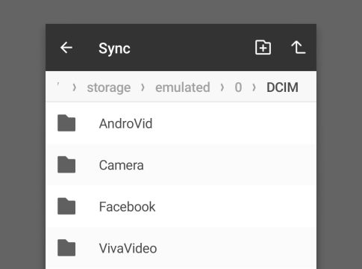The image size is (362, 269).
Task: Click chevron between emulated and 0
Action: tap(222, 87)
